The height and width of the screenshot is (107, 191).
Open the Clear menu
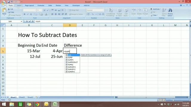point(154,15)
